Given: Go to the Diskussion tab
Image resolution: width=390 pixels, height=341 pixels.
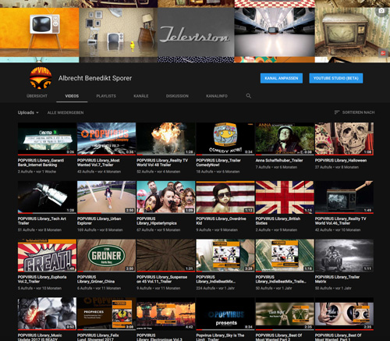Looking at the screenshot, I should 177,96.
